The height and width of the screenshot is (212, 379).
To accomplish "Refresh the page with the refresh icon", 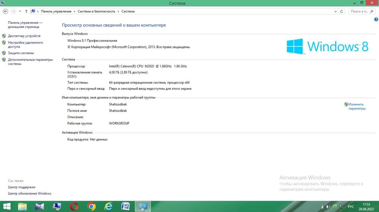I will (x=341, y=11).
